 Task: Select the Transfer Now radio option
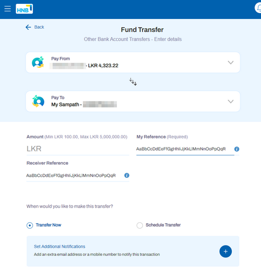pyautogui.click(x=30, y=225)
